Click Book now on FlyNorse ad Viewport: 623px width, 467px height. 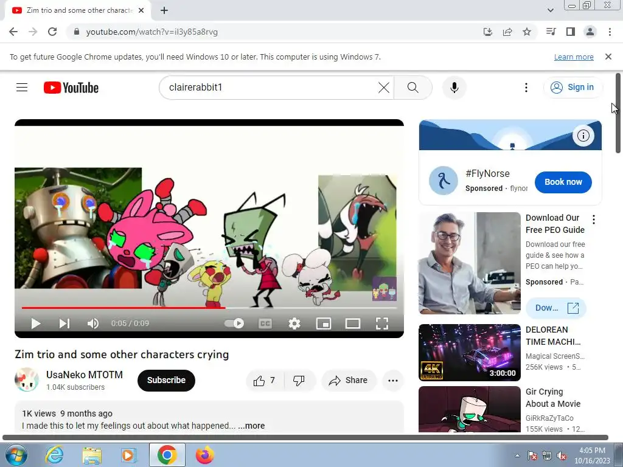(563, 182)
